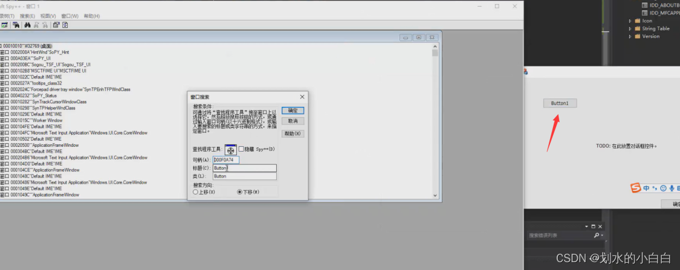The image size is (680, 270).
Task: Select the 上移(U) radio button
Action: [196, 192]
